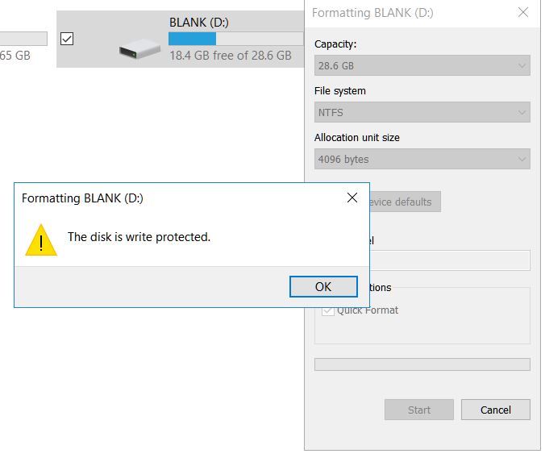Image resolution: width=545 pixels, height=462 pixels.
Task: Click Cancel in the Format window
Action: [x=496, y=410]
